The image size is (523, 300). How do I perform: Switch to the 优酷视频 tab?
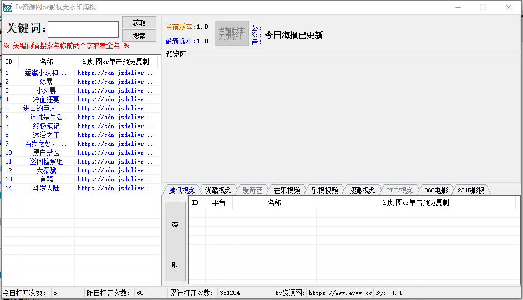pos(218,190)
